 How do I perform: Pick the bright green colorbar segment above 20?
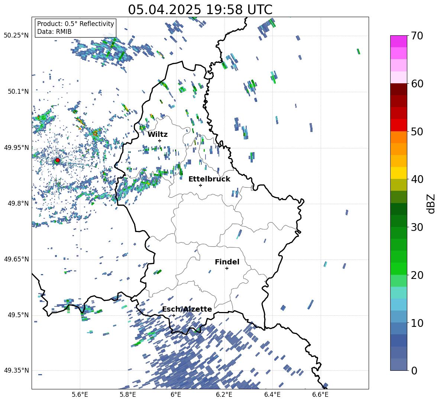click(398, 268)
